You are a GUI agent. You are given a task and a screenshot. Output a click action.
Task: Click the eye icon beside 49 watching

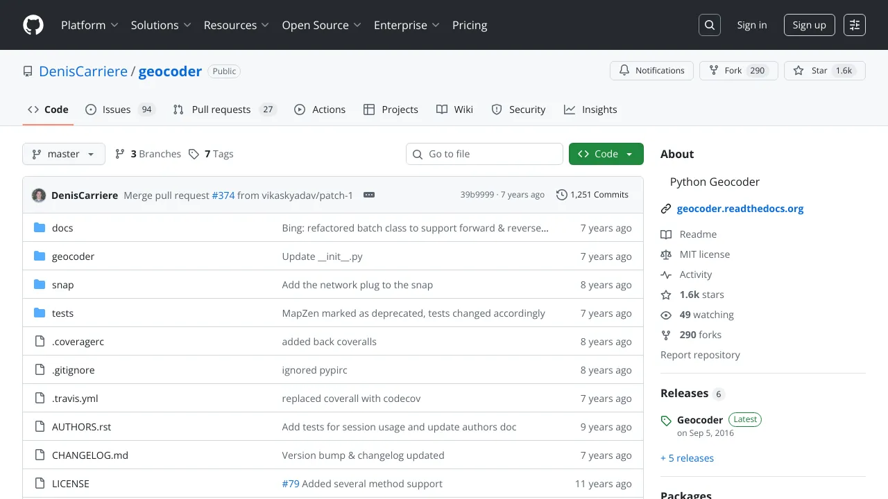[x=666, y=315]
